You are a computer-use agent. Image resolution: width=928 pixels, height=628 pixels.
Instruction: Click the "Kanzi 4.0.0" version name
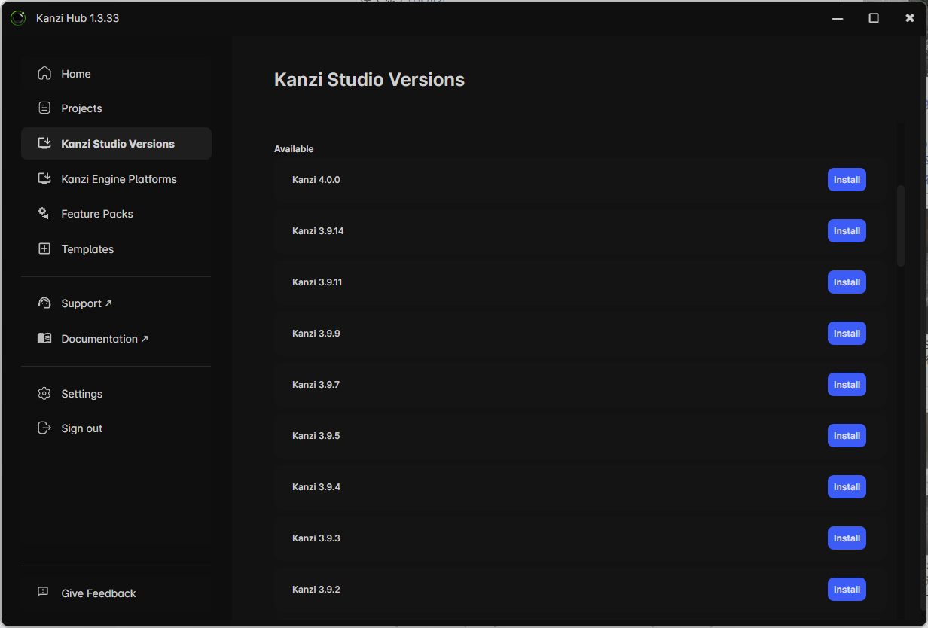[x=316, y=180]
